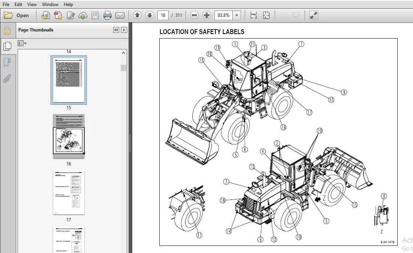This screenshot has width=413, height=253.
Task: Select page 15 thumbnail
Action: [x=69, y=80]
